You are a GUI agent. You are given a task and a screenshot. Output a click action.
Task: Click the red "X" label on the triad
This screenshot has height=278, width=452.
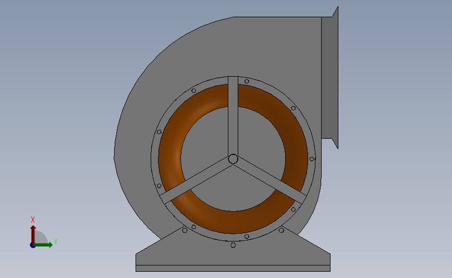33,220
